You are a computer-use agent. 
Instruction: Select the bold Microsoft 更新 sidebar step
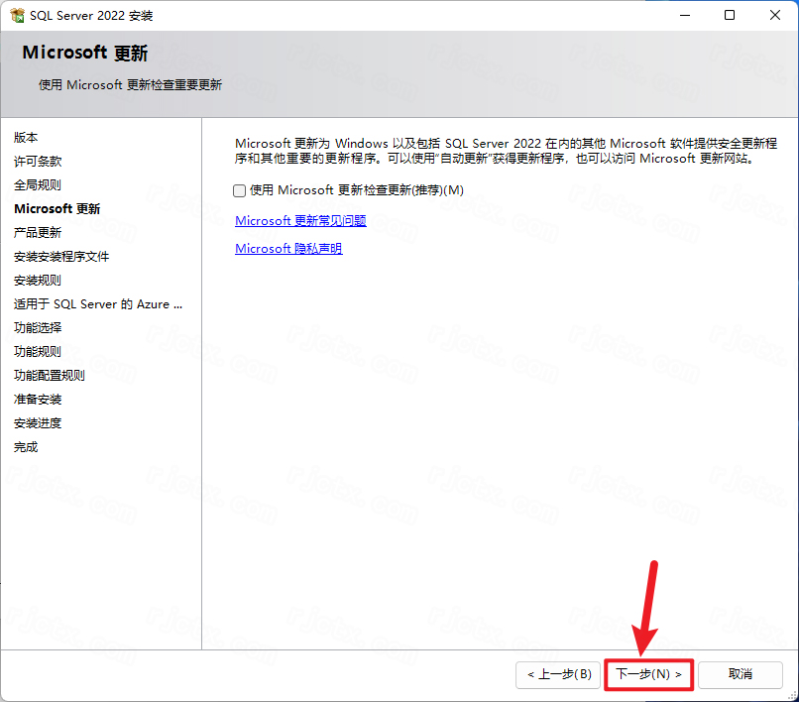pyautogui.click(x=57, y=209)
